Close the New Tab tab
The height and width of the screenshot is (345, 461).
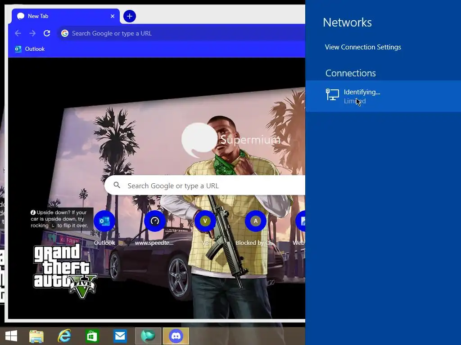pos(112,16)
